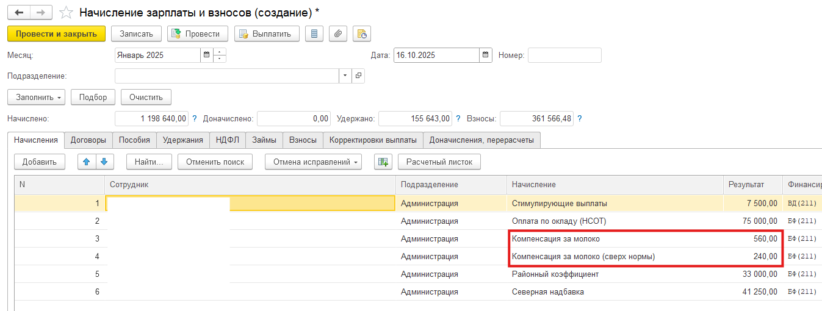This screenshot has height=311, width=822.
Task: Click the ВД(211) financing cell
Action: coord(802,203)
